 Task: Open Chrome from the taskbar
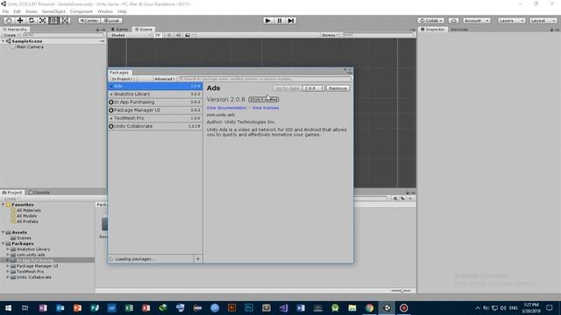369,308
